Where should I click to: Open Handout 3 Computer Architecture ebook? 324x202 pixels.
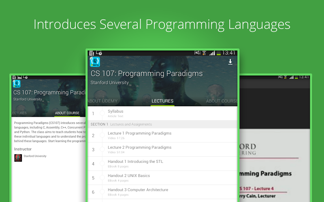click(x=162, y=192)
